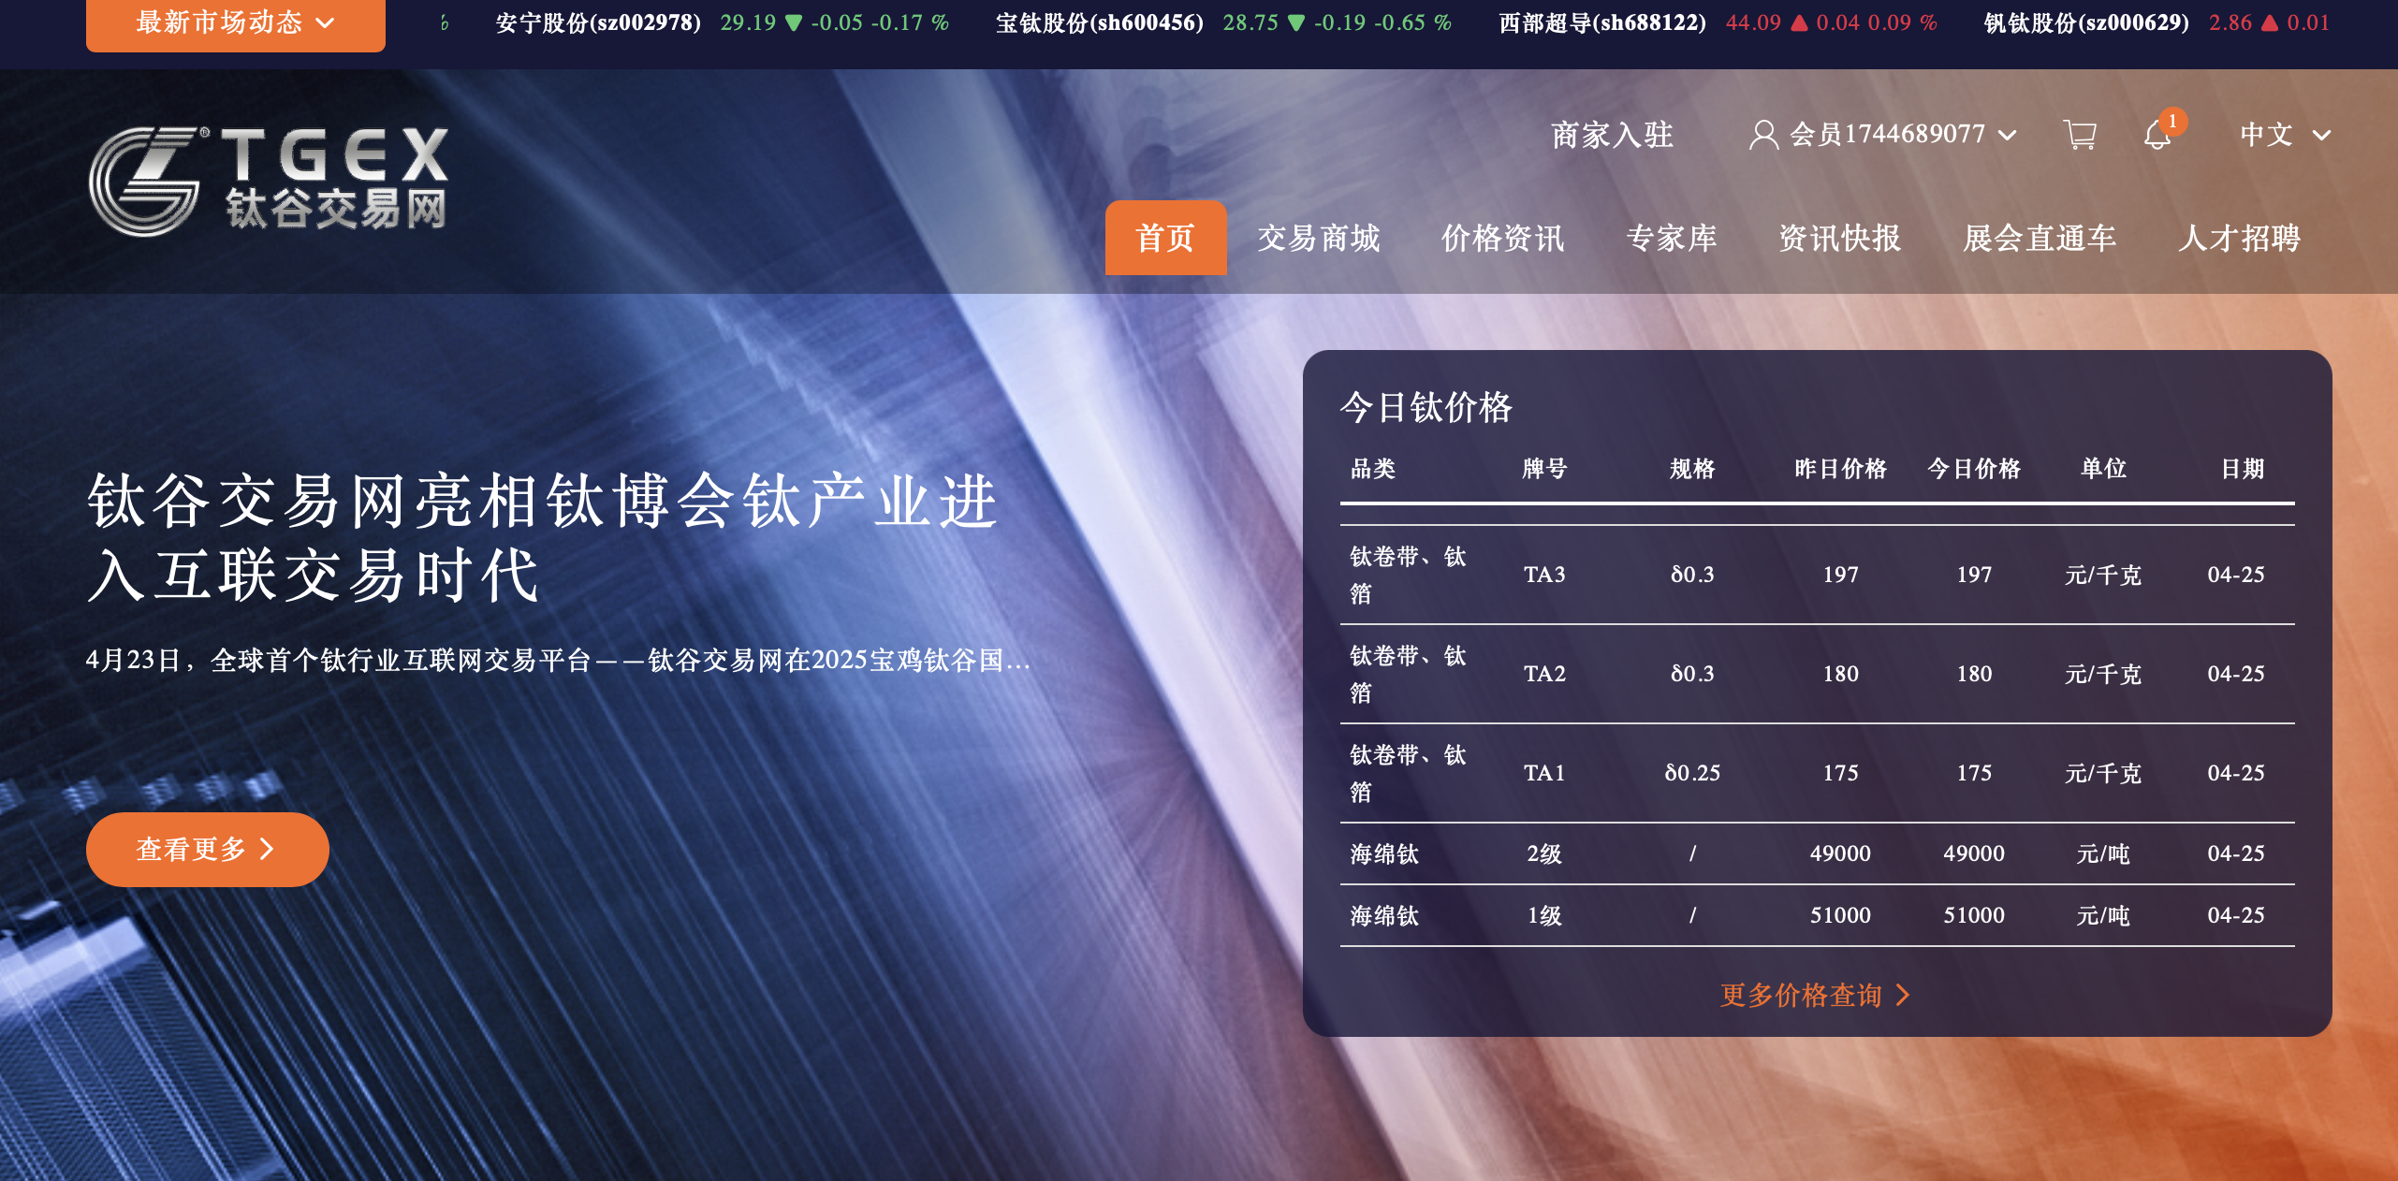The width and height of the screenshot is (2398, 1181).
Task: Open 专家库 navigation item
Action: coord(1672,239)
